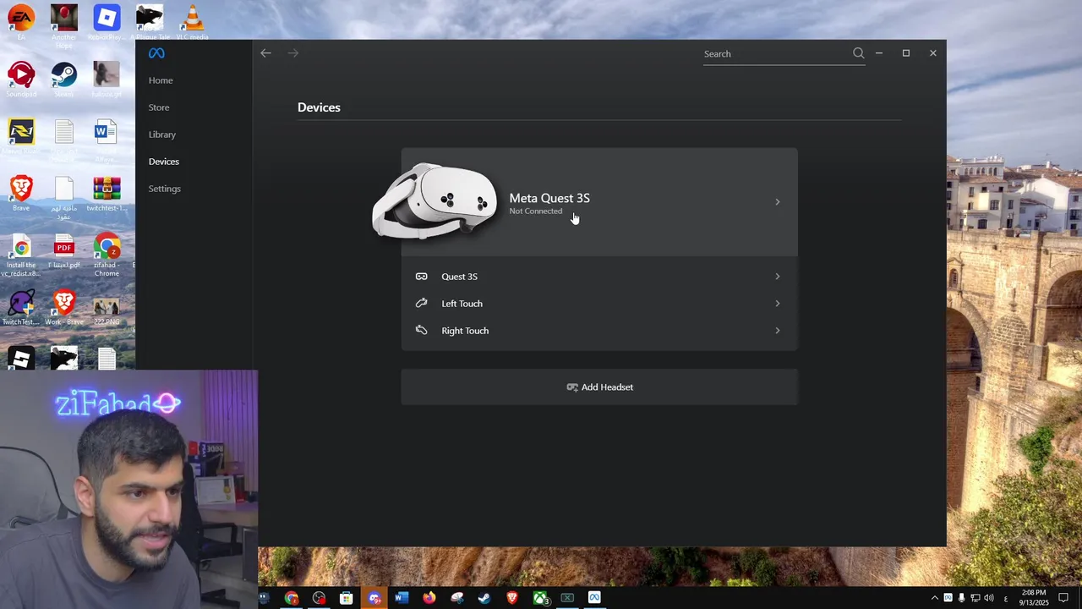Open Microsoft Store from the taskbar

pos(347,598)
